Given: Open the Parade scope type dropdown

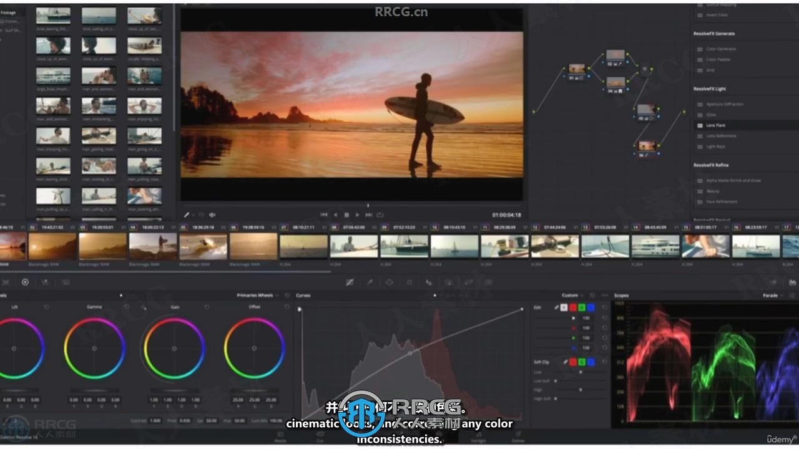Looking at the screenshot, I should click(x=772, y=295).
